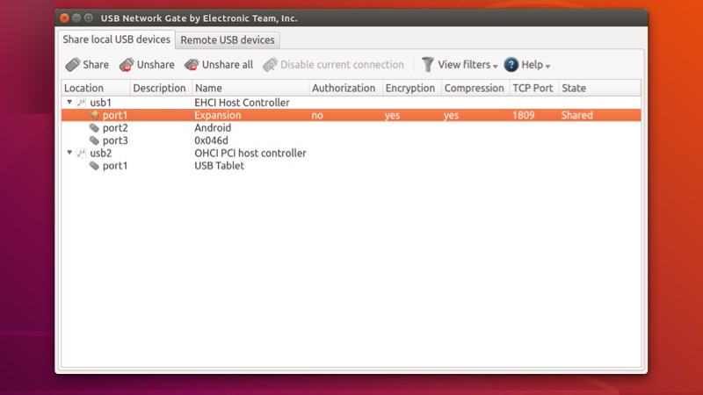This screenshot has width=703, height=395.
Task: Click the port2 Android device icon
Action: (94, 128)
